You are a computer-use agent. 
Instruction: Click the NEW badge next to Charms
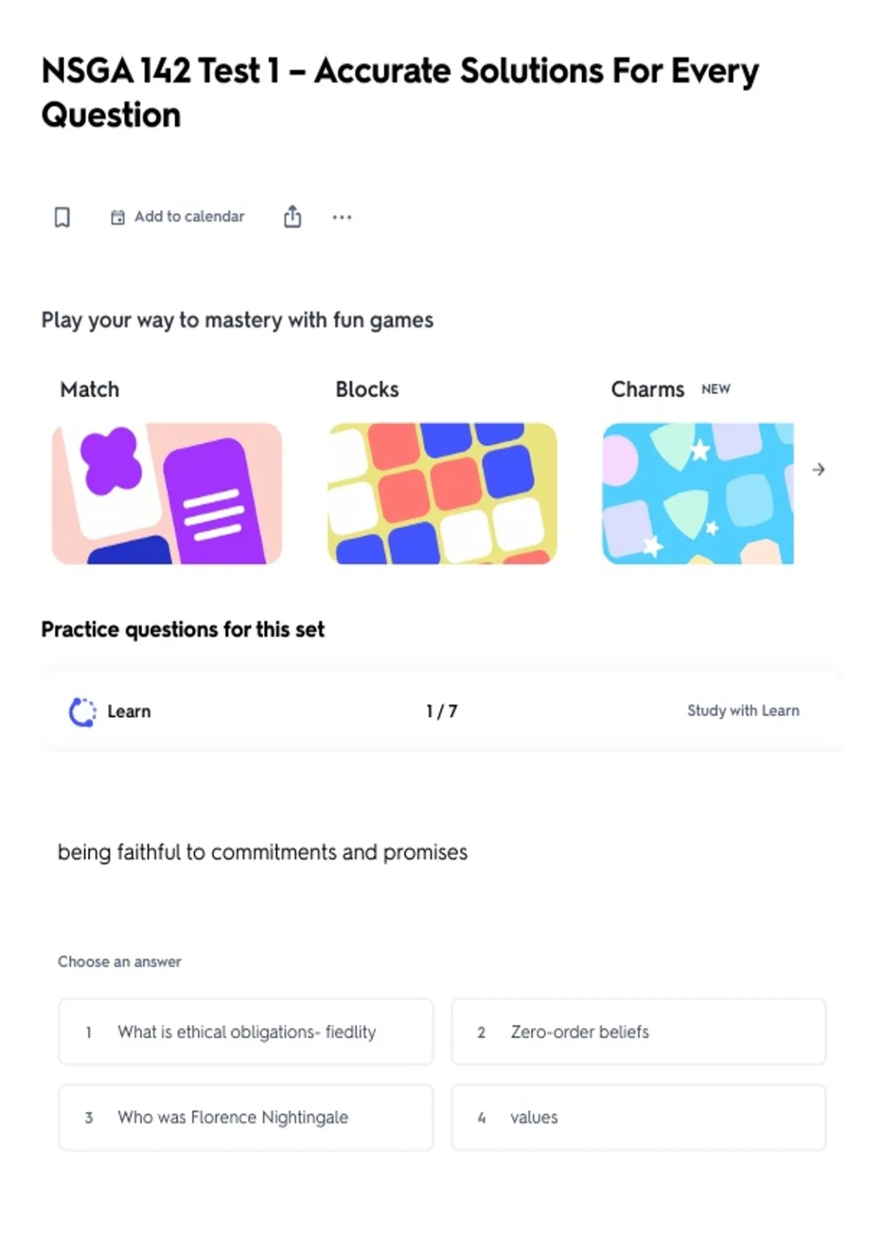pos(716,389)
